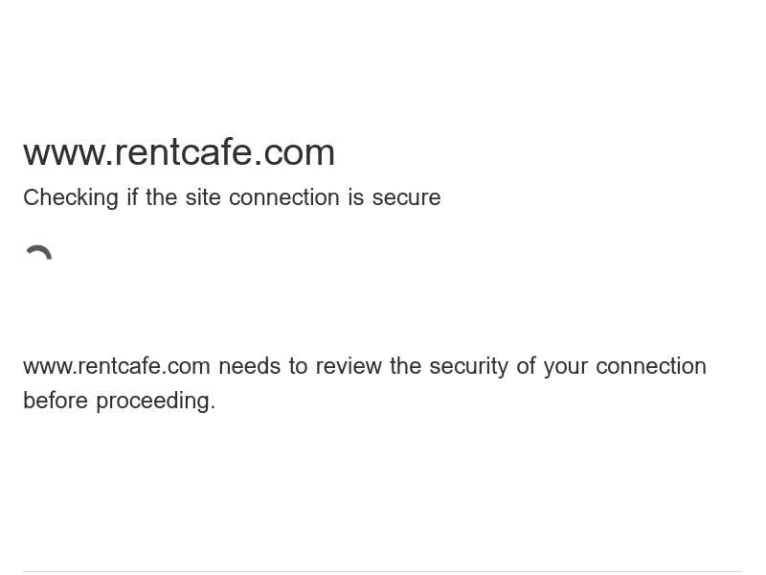
Task: Click 'connection' at the end of the paragraph's first line
Action: pyautogui.click(x=651, y=367)
